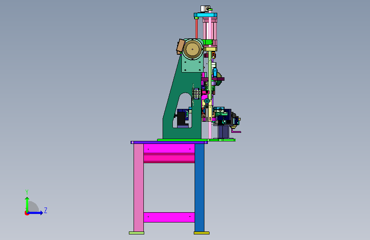Select the pink left table leg

point(139,187)
